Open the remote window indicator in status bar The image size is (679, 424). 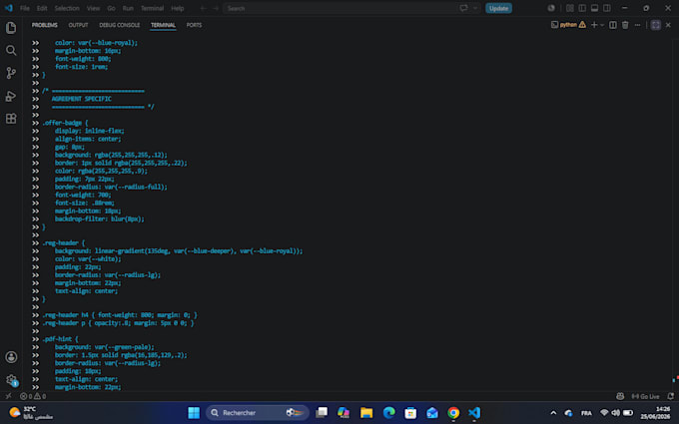8,396
